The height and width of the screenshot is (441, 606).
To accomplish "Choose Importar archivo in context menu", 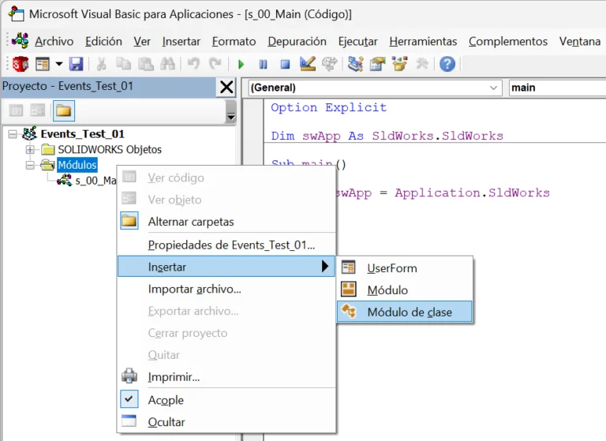I will (226, 289).
